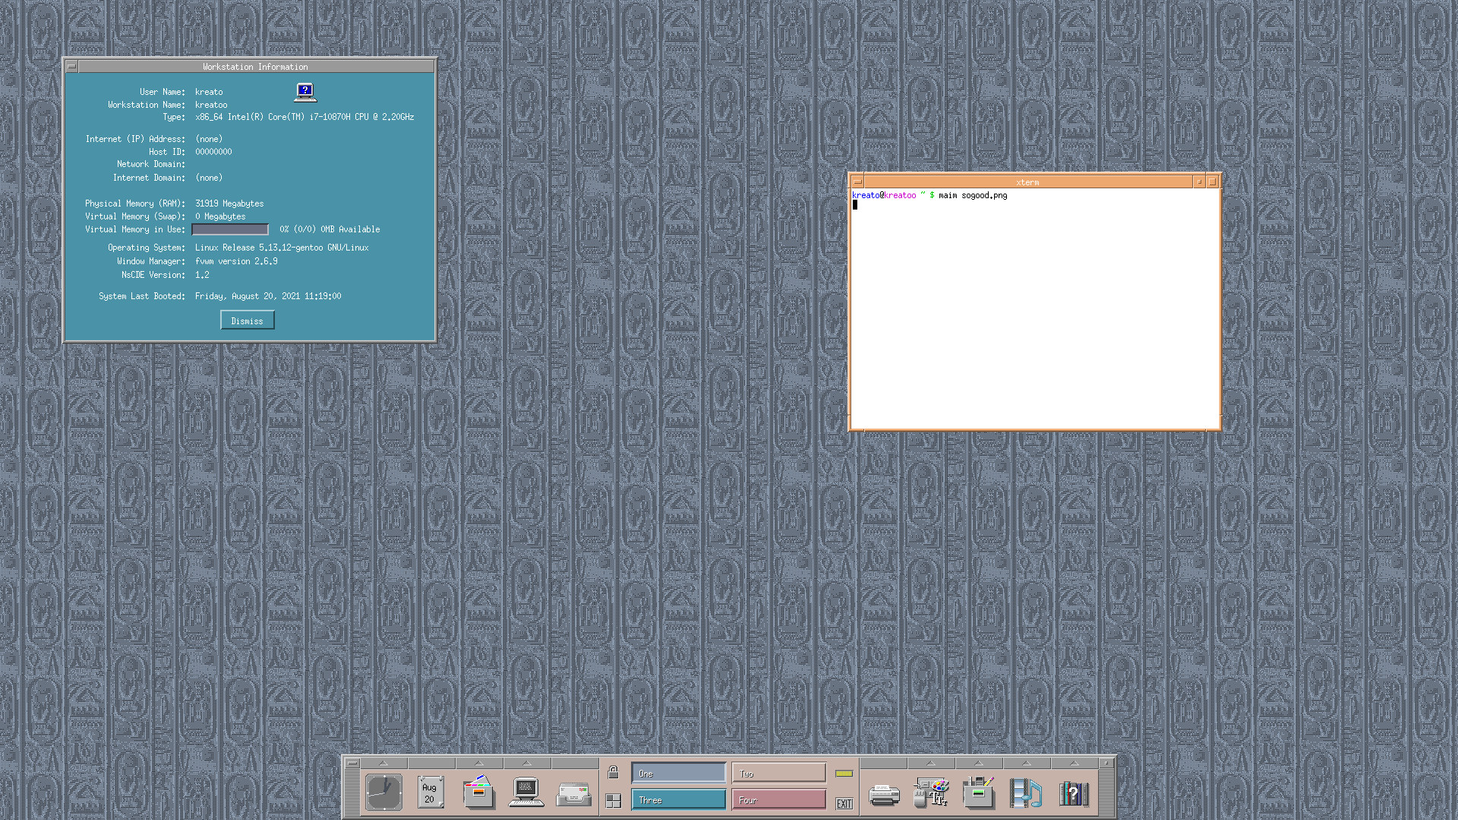Open the Workstation Information window menu button

click(x=72, y=67)
